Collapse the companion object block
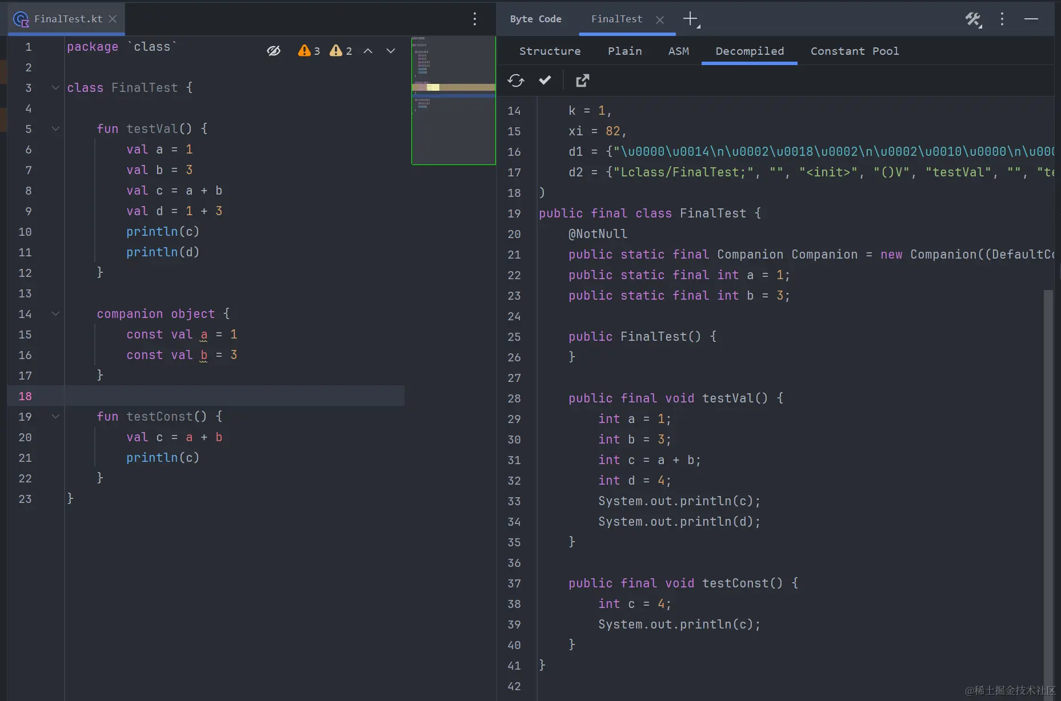Screen dimensions: 1061x701 pyautogui.click(x=55, y=314)
